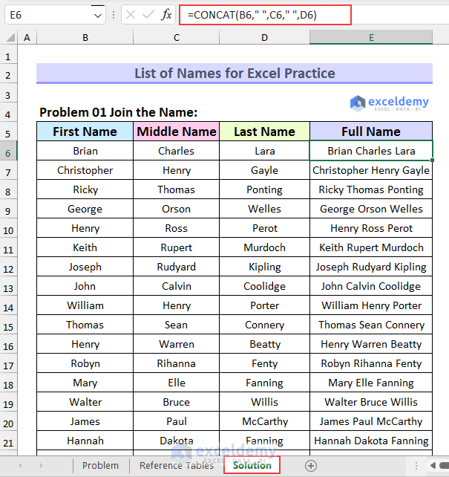The height and width of the screenshot is (477, 449).
Task: Click the Enter checkmark icon in formula bar
Action: coord(148,15)
